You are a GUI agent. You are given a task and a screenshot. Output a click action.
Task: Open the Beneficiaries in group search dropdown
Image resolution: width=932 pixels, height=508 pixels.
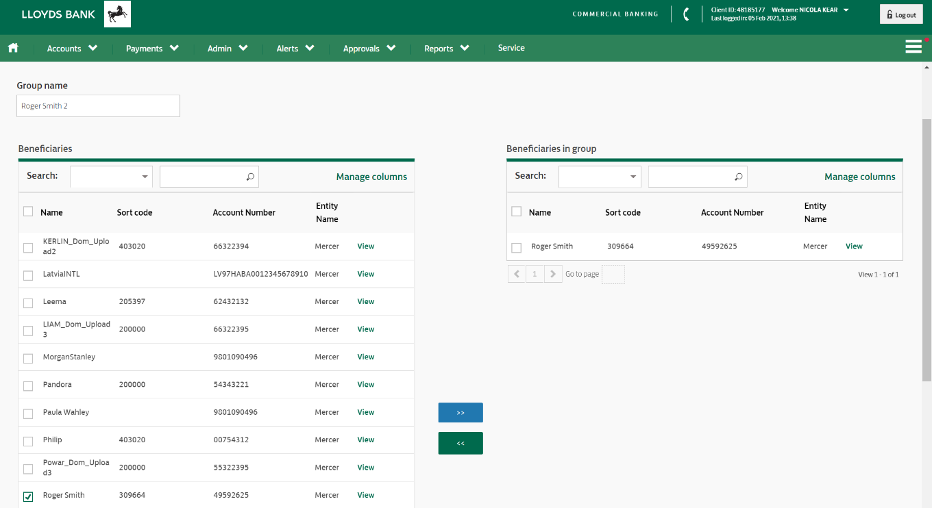click(600, 177)
